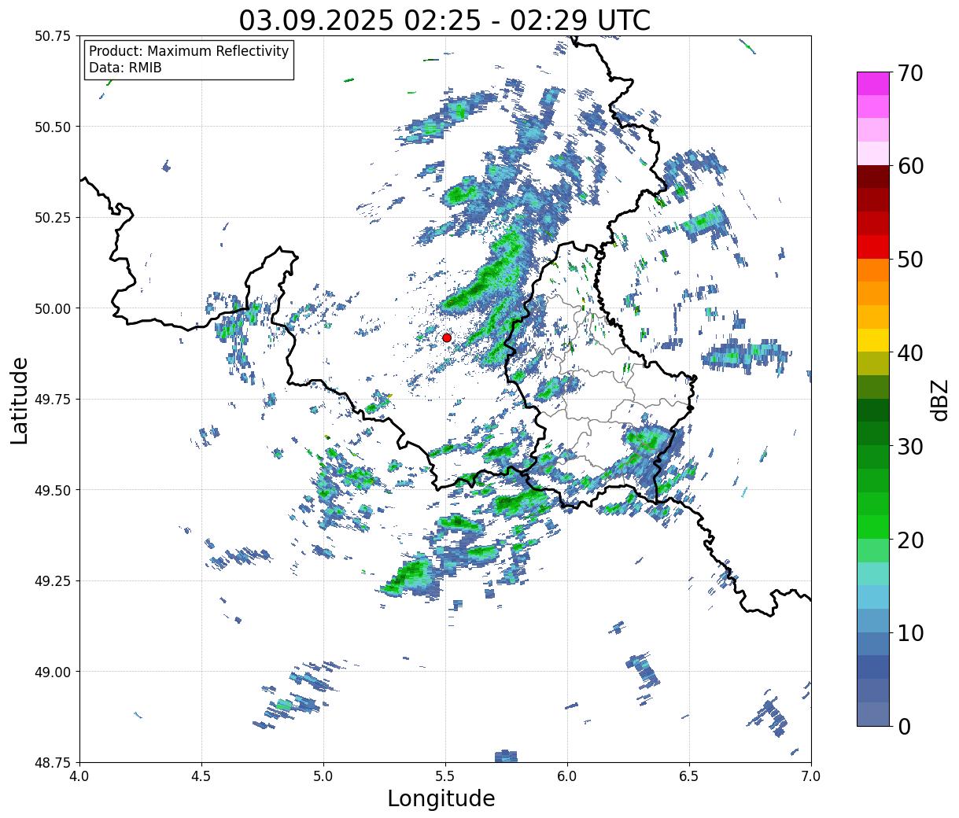Click the yellow swatch just above 40
This screenshot has height=818, width=959.
[x=873, y=341]
